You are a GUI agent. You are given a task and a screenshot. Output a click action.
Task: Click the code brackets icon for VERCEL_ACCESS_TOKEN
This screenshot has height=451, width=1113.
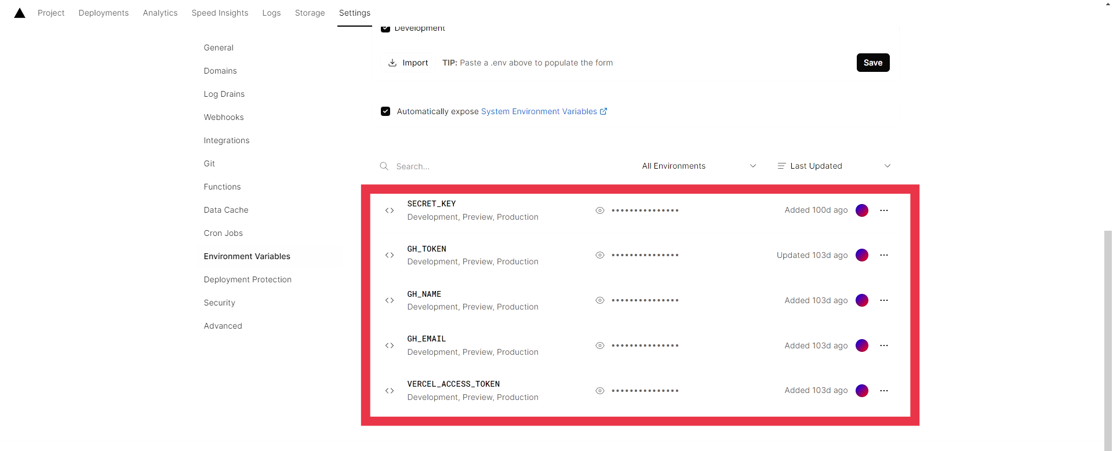(x=390, y=391)
